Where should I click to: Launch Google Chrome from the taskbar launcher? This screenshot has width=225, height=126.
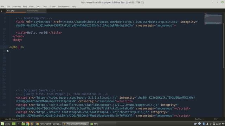click(x=28, y=124)
